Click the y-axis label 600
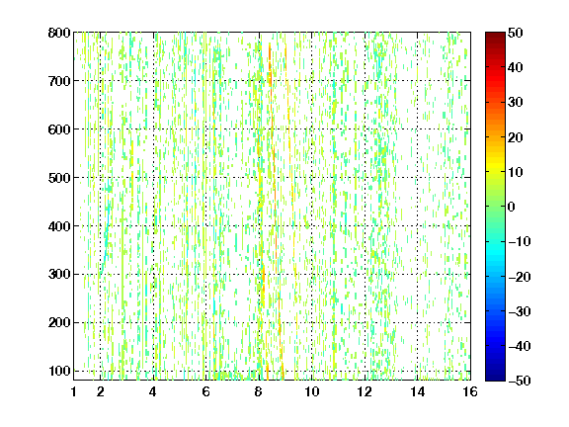This screenshot has width=569, height=427. (59, 129)
